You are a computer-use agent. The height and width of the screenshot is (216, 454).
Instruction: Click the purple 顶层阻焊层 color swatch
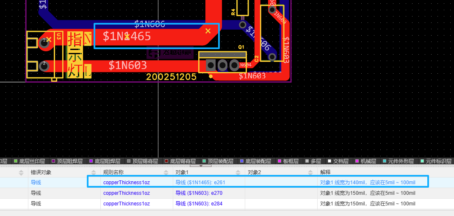point(54,161)
